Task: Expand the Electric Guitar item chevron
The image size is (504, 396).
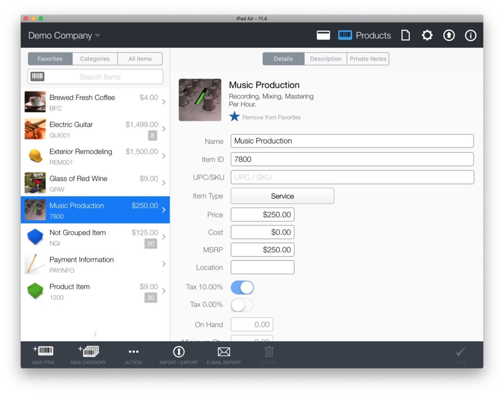Action: 164,129
